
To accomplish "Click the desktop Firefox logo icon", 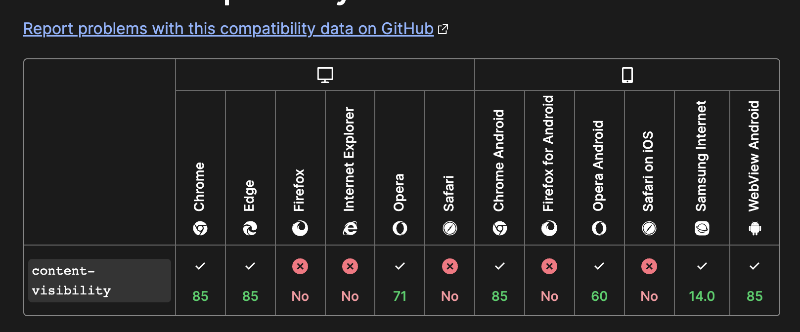I will (x=300, y=228).
